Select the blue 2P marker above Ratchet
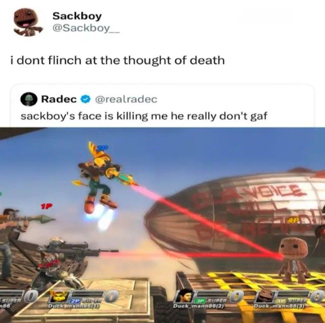Image resolution: width=325 pixels, height=323 pixels. click(x=103, y=148)
